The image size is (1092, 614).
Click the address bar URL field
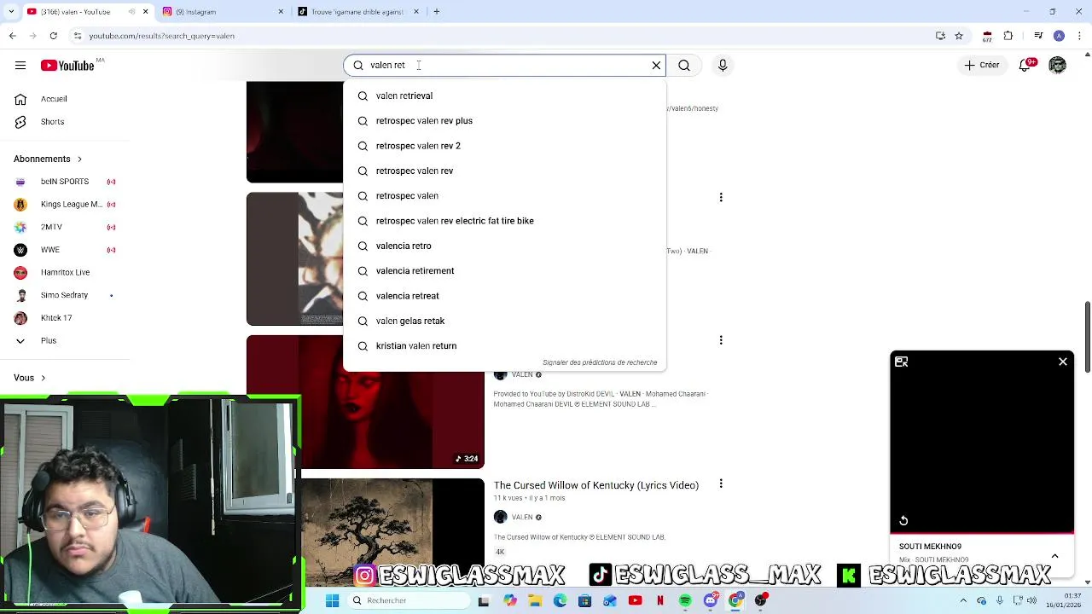click(503, 36)
